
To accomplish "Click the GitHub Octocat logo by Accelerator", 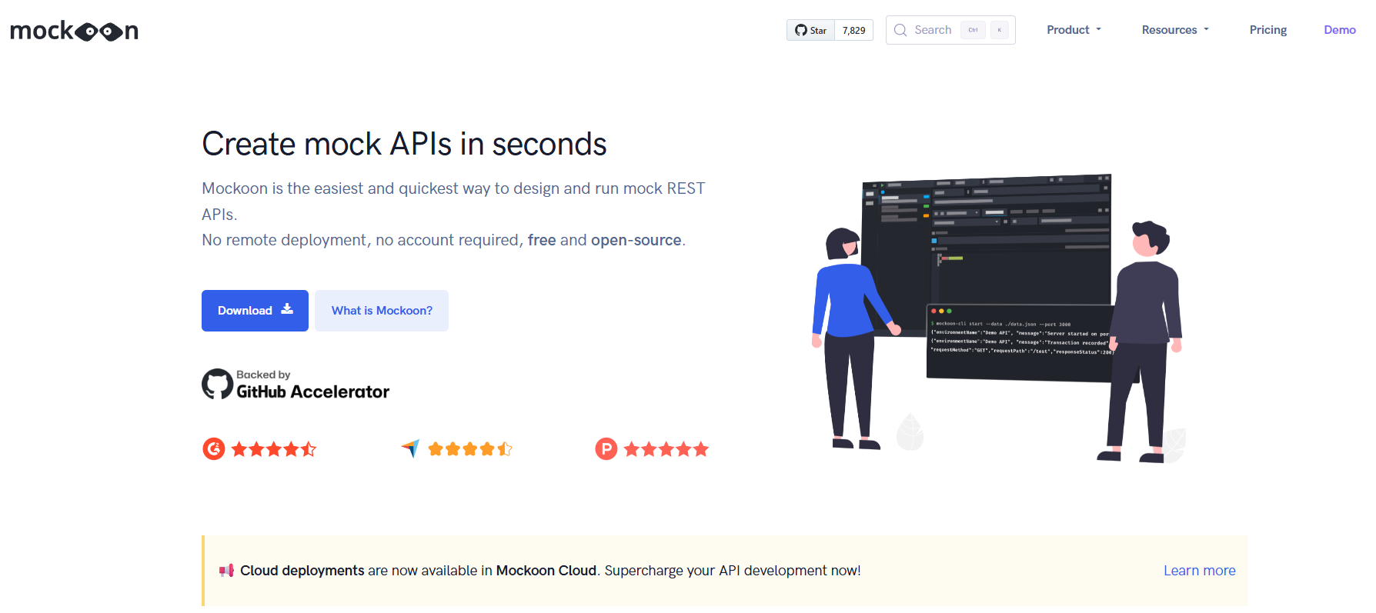I will point(217,384).
